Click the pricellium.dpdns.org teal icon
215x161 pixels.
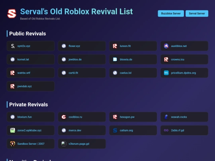click(x=166, y=73)
